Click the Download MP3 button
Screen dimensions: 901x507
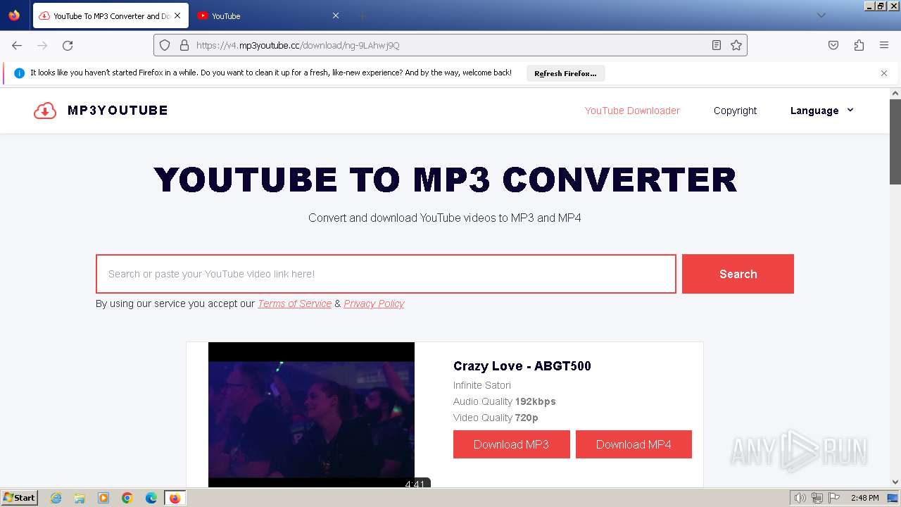click(x=511, y=444)
